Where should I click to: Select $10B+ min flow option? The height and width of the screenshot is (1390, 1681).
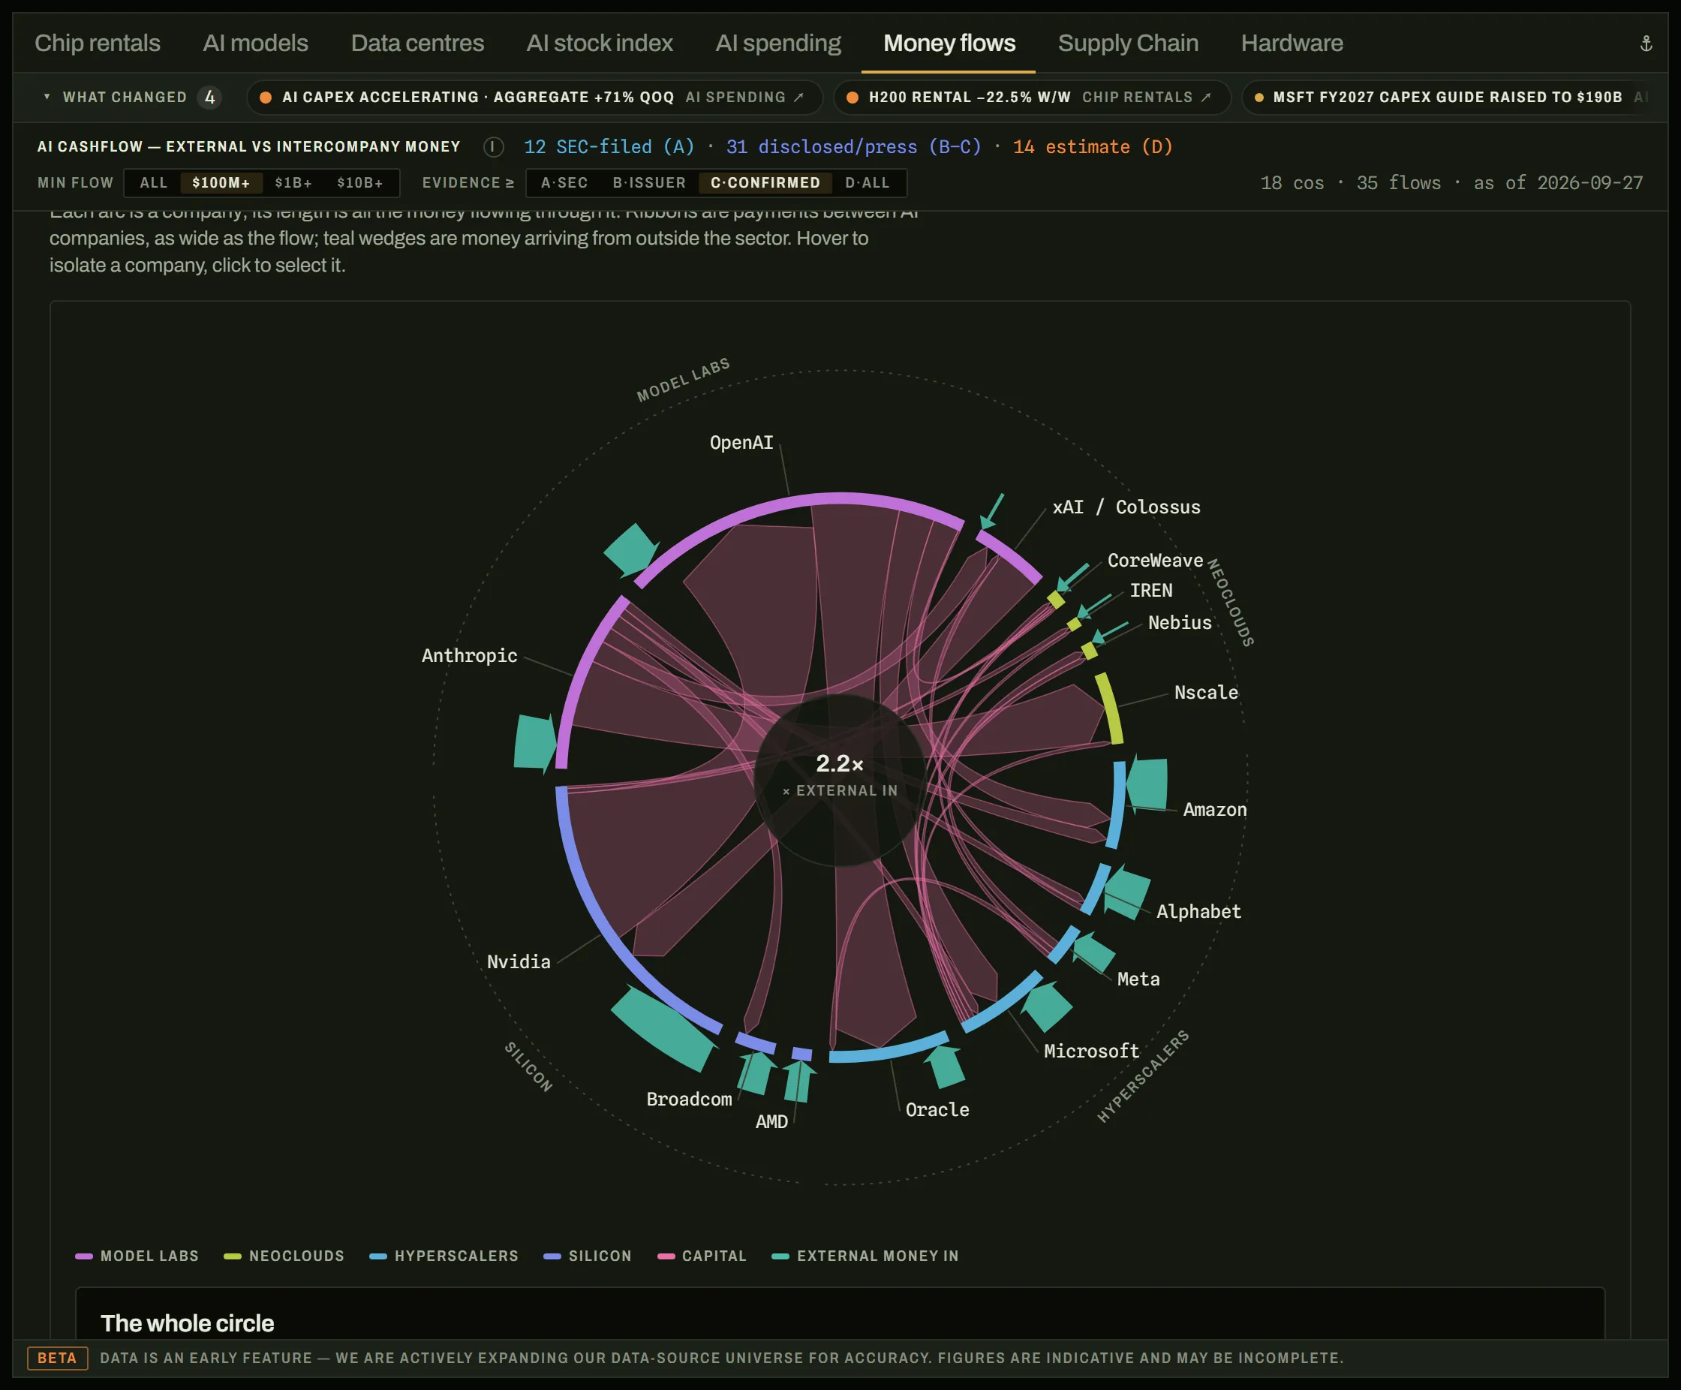[359, 182]
